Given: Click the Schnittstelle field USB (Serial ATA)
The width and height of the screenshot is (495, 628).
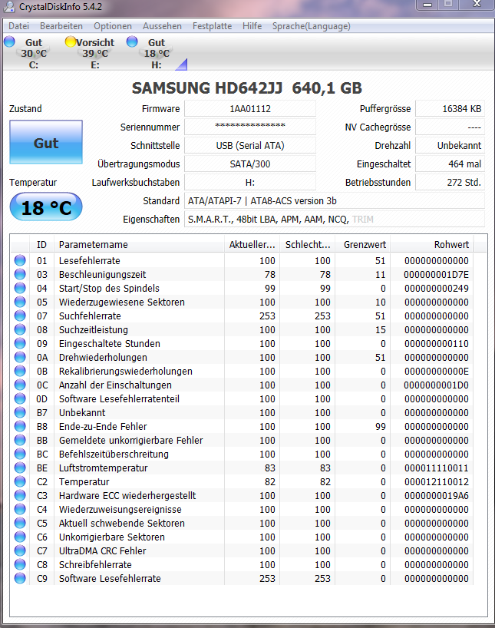Looking at the screenshot, I should click(x=250, y=145).
